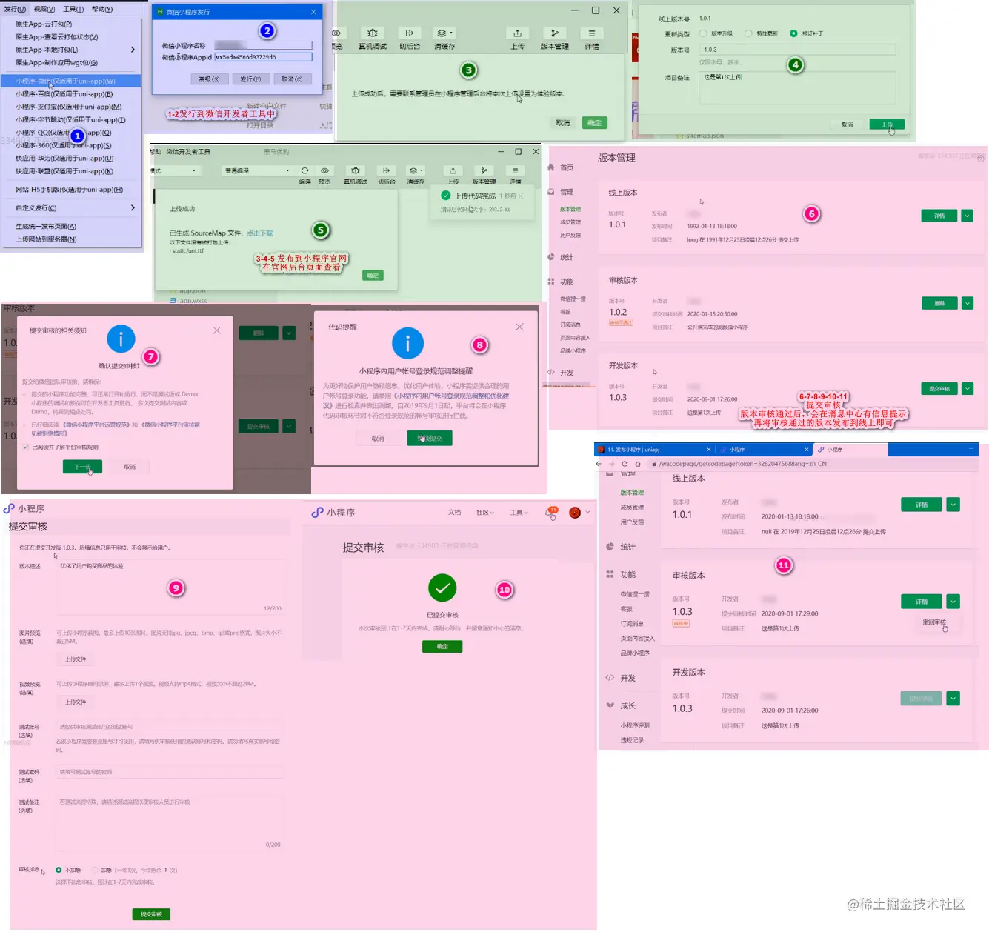Click 统计 pie icon in browser window sidebar
Image resolution: width=989 pixels, height=935 pixels.
(x=610, y=547)
